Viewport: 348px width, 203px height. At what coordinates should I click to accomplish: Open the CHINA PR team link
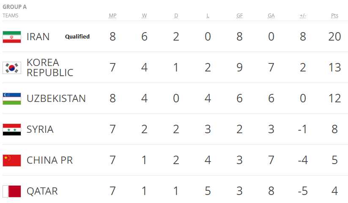coord(49,160)
